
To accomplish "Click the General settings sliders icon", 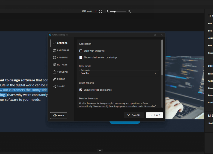I will [x=55, y=43].
